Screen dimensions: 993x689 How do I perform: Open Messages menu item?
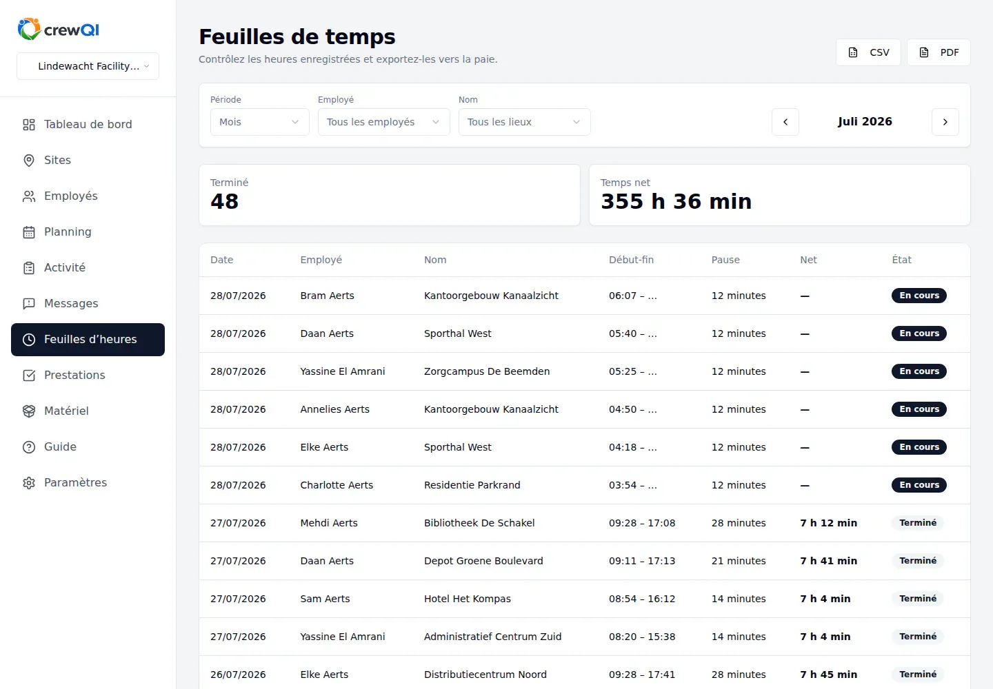pyautogui.click(x=88, y=304)
